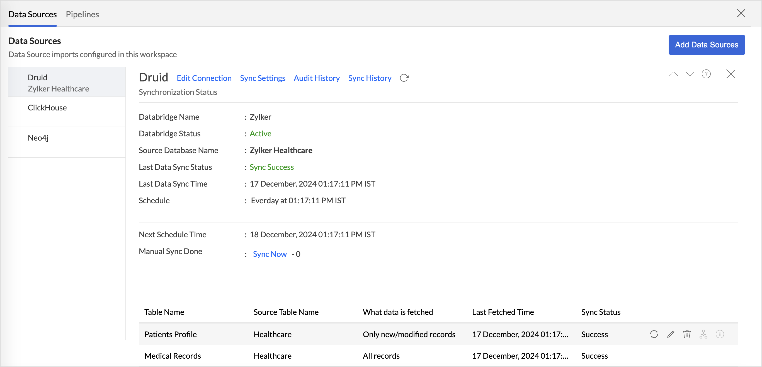Sync the Patients Profile table now
This screenshot has height=367, width=762.
(x=654, y=334)
